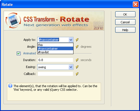The image size is (140, 111).
Task: Click the lightning bolt icon beside Easing
Action: (77, 67)
